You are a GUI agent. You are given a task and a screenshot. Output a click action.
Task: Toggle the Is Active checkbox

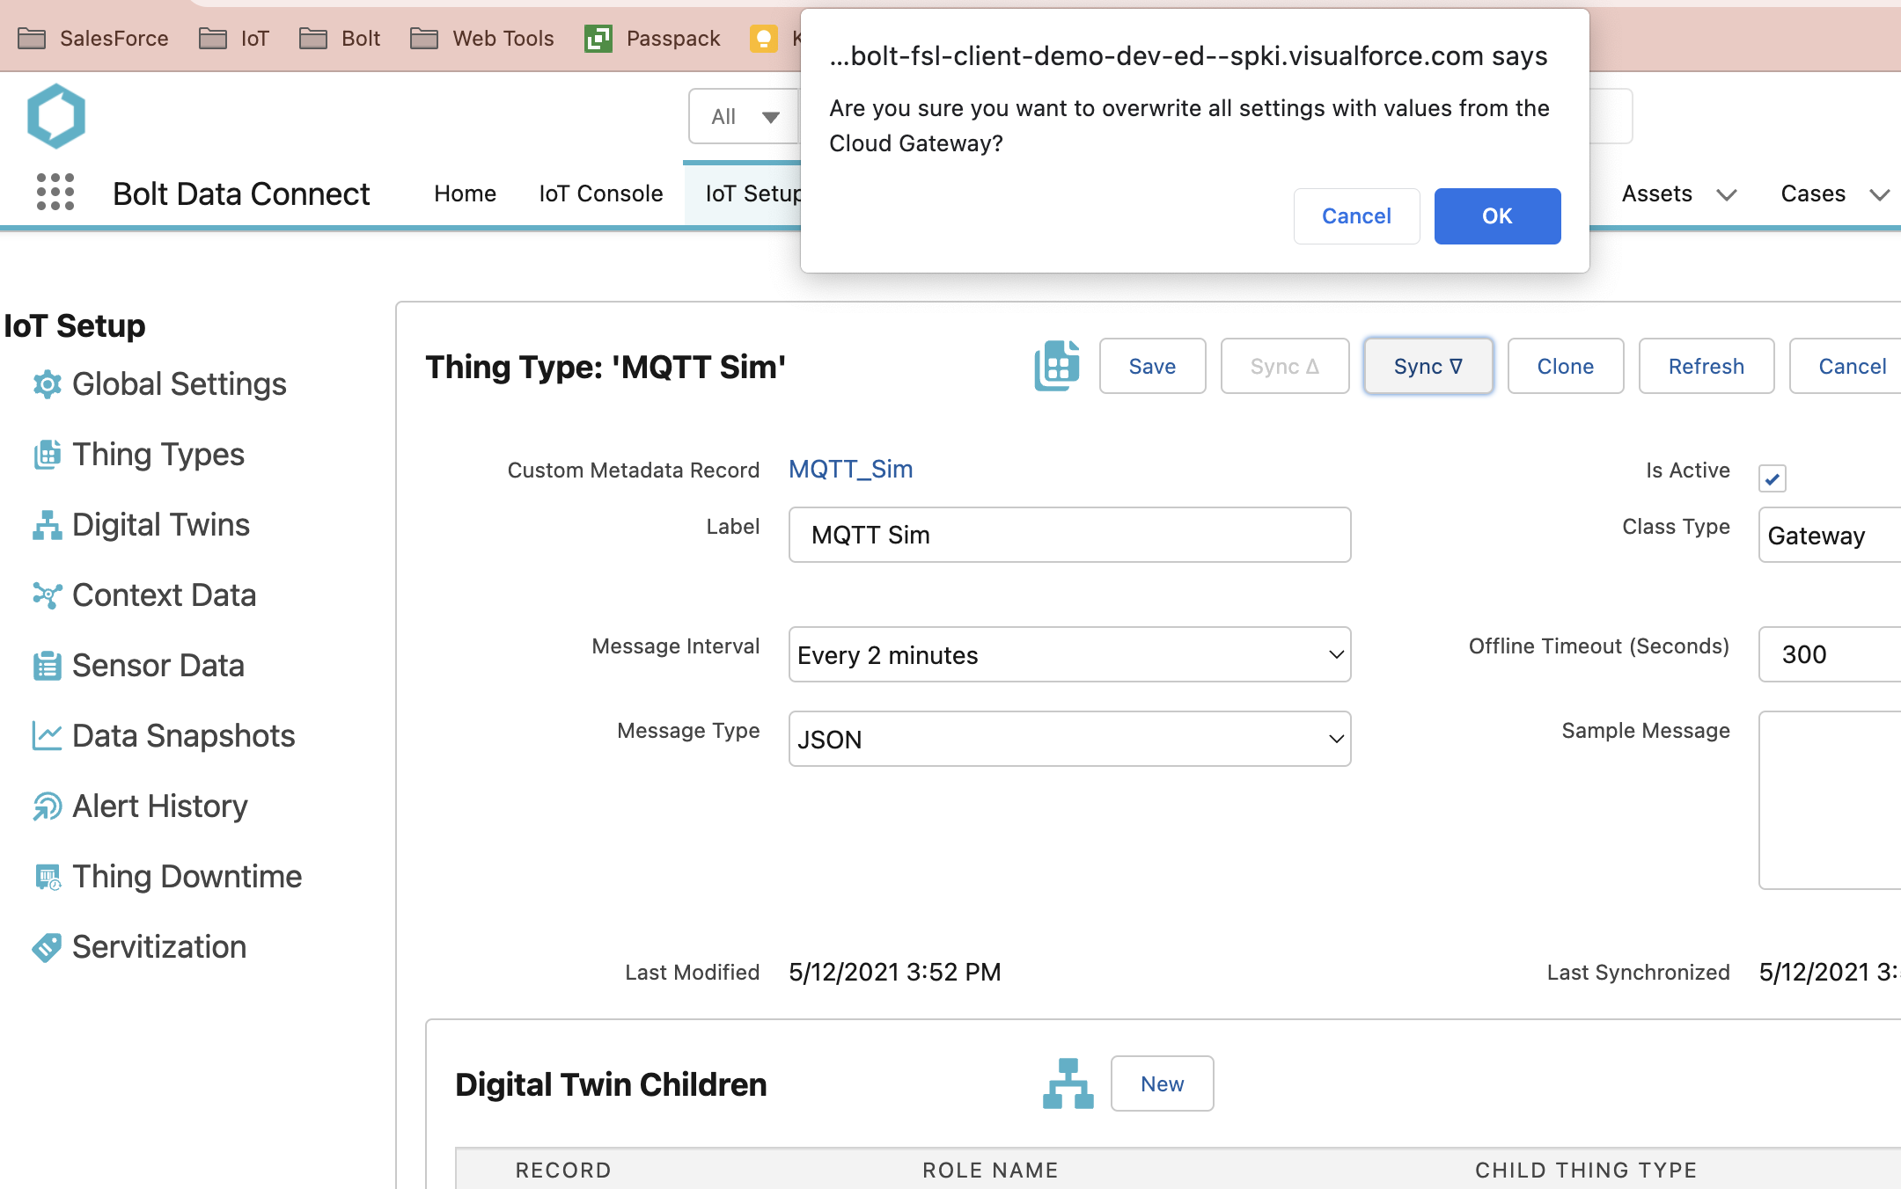coord(1773,478)
